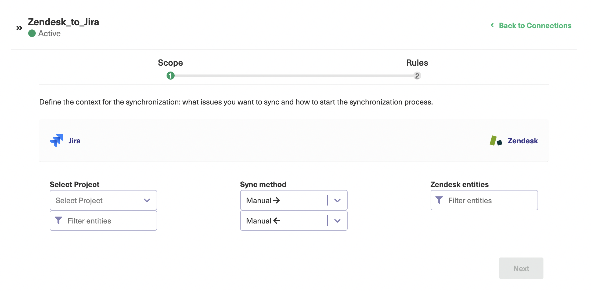Click the Zendesk entities heading label
The image size is (591, 291).
[x=459, y=184]
